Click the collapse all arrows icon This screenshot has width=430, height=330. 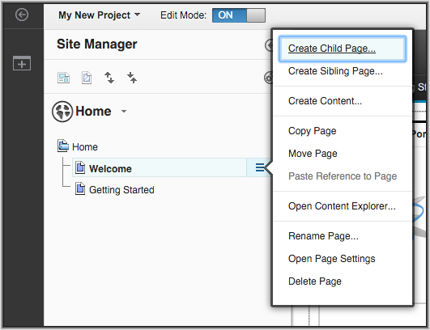[132, 78]
